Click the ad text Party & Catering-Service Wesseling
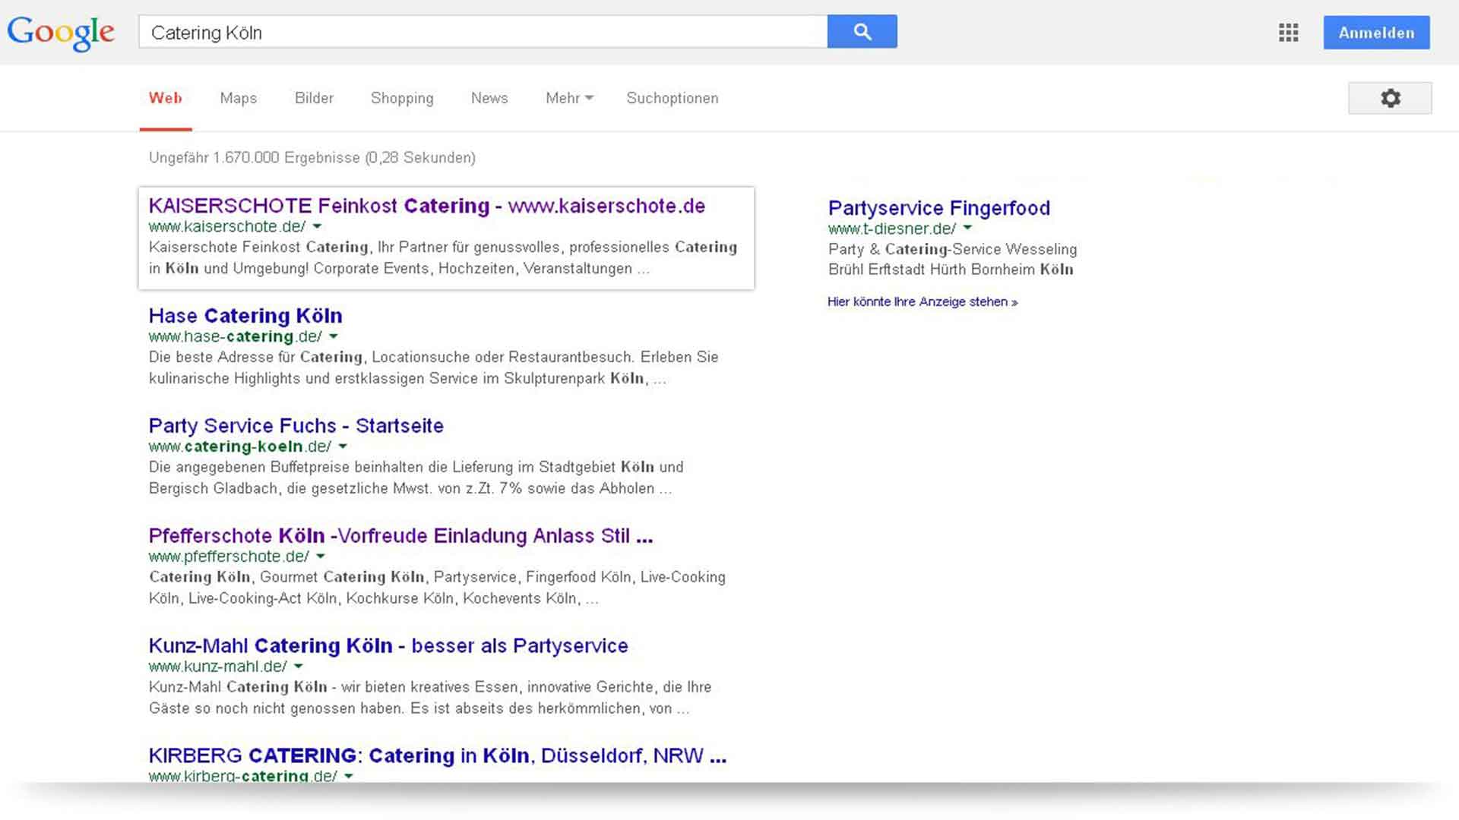This screenshot has width=1459, height=820. coord(952,259)
